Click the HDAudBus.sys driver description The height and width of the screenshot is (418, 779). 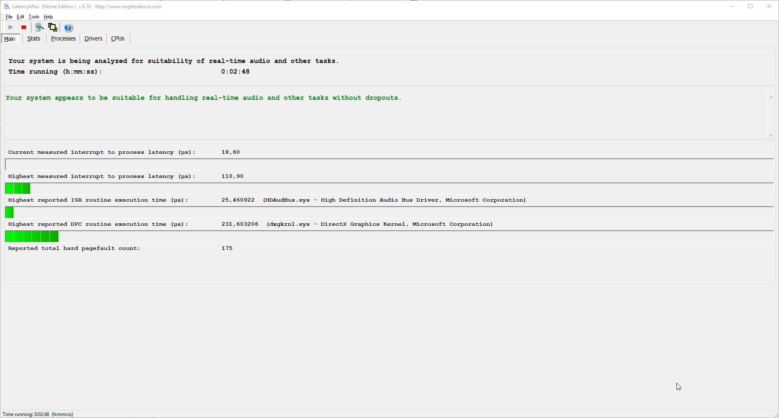(394, 200)
